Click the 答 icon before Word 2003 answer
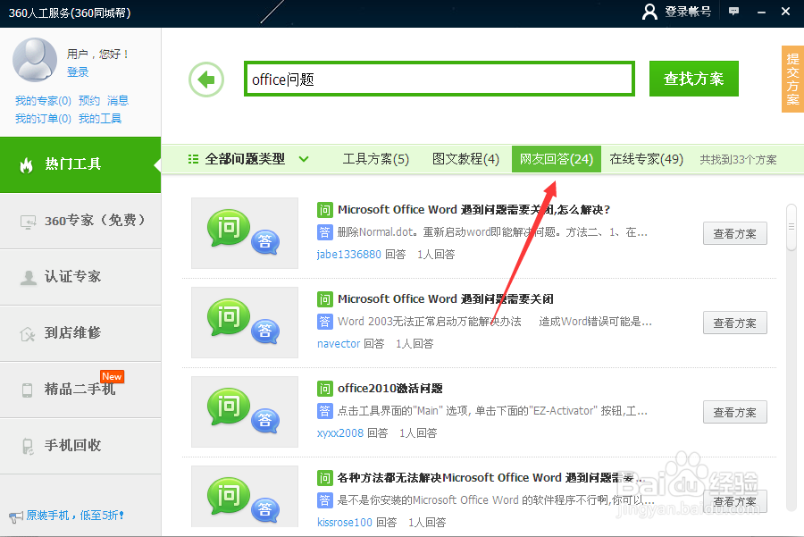The width and height of the screenshot is (804, 537). [324, 322]
